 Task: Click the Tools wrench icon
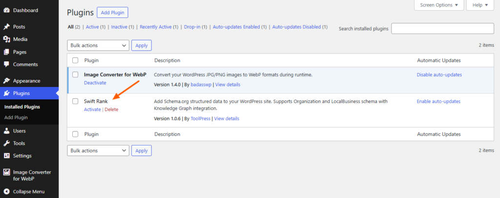tap(6, 143)
